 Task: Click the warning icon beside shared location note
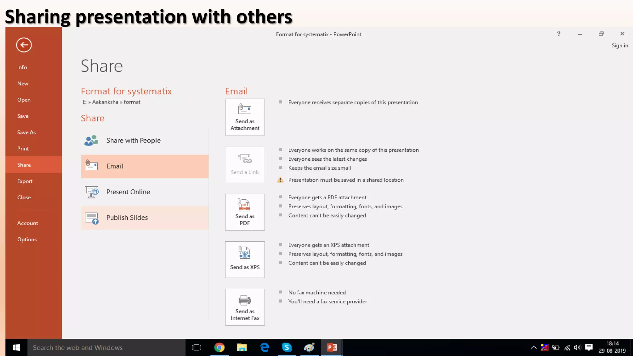(x=280, y=180)
